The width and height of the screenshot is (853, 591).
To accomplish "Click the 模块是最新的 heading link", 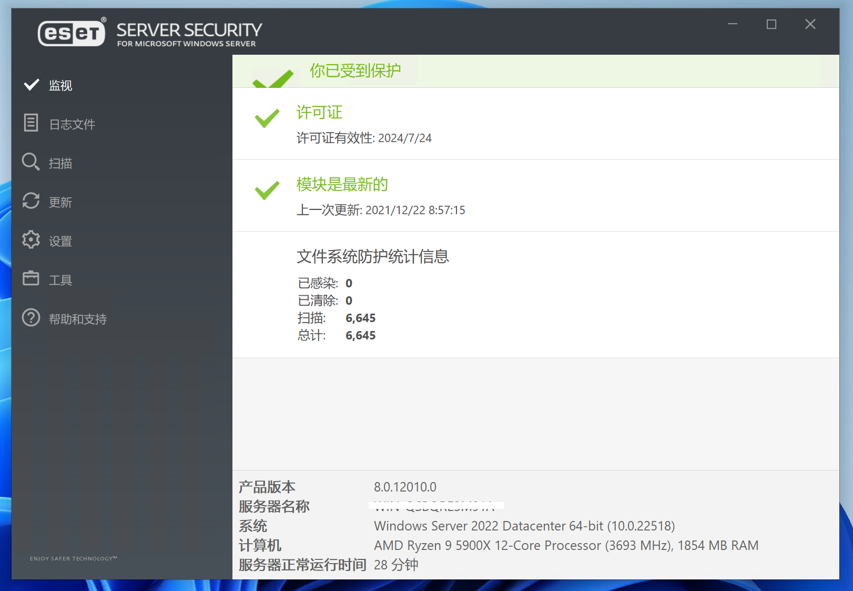I will 342,184.
